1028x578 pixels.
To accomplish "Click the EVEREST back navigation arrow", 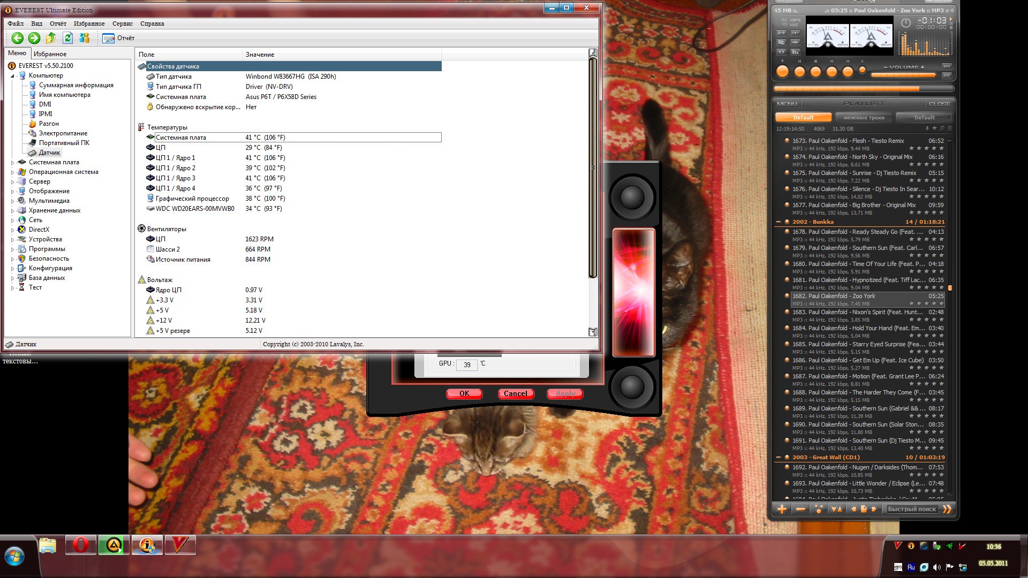I will tap(17, 38).
